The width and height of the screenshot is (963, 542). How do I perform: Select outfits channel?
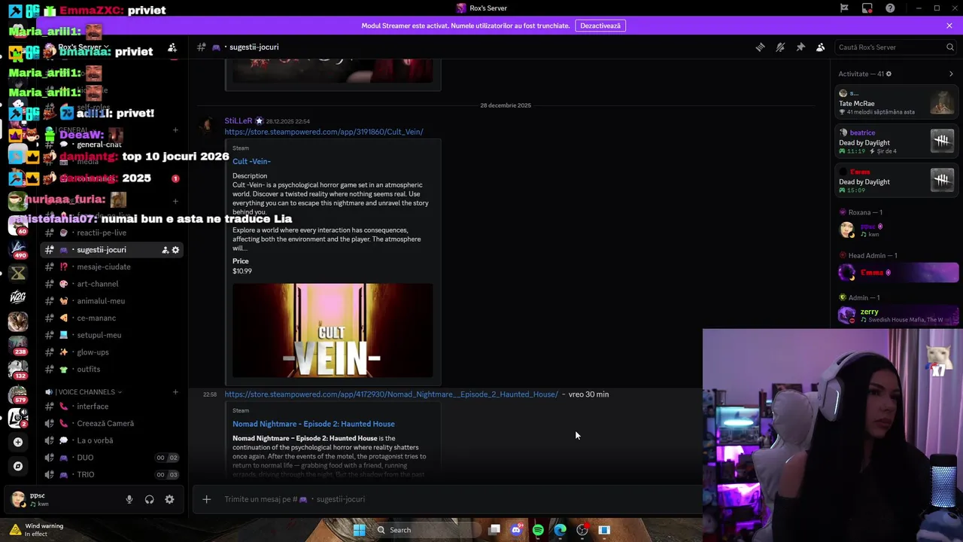[111, 370]
